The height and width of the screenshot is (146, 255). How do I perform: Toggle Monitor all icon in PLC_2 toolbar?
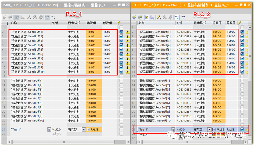177,17
